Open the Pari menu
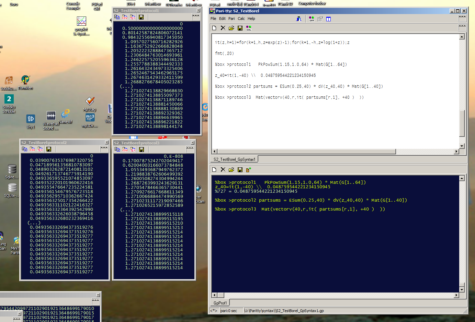The width and height of the screenshot is (475, 322). tap(231, 19)
